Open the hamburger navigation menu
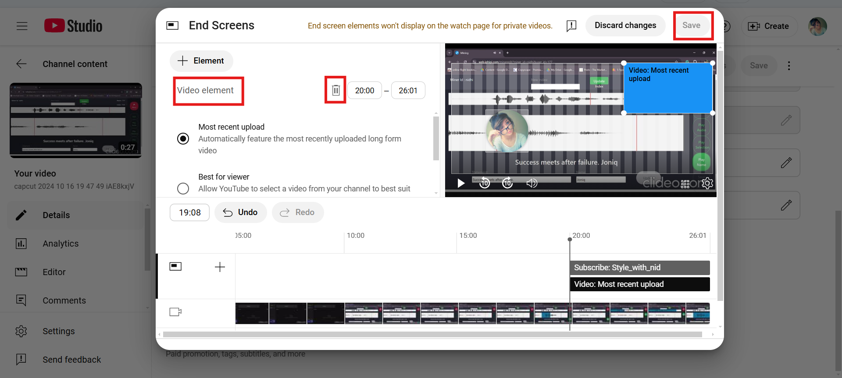 (22, 26)
